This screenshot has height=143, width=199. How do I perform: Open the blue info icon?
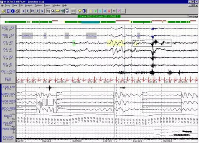coord(13,11)
